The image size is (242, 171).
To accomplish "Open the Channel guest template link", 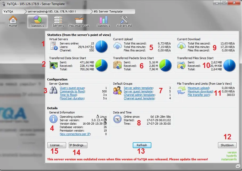I will [x=139, y=98].
